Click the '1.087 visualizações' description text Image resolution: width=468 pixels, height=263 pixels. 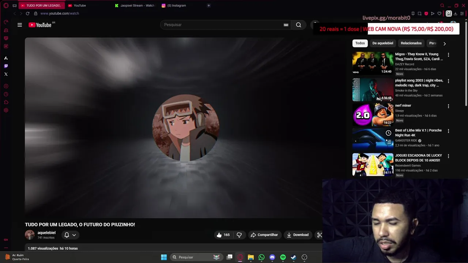coord(43,248)
